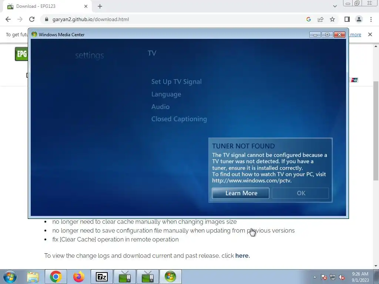
Task: Open Chrome profile avatar
Action: [359, 19]
